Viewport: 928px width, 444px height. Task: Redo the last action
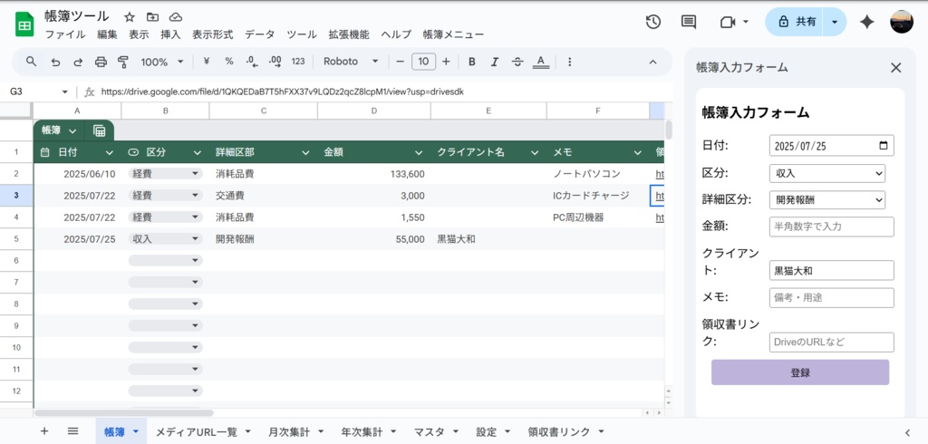click(x=78, y=62)
